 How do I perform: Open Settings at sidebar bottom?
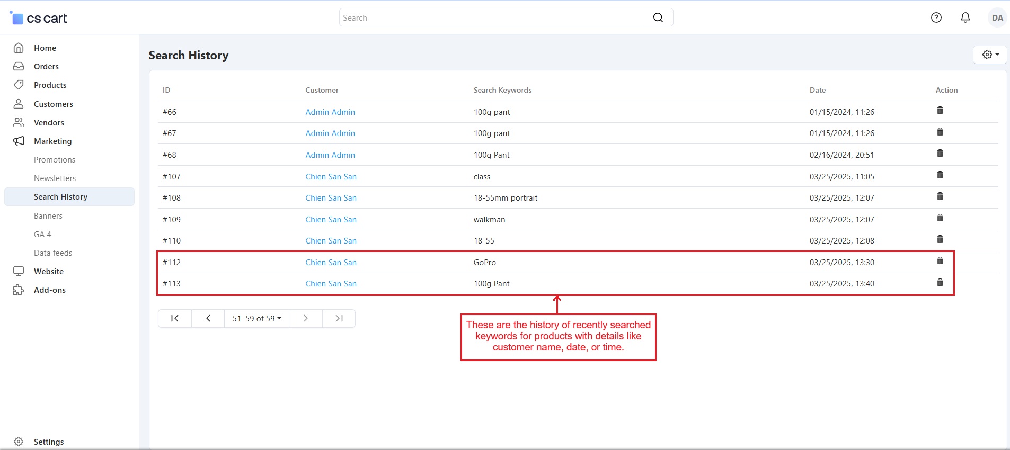pos(48,442)
